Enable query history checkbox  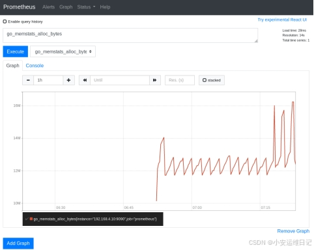point(5,21)
